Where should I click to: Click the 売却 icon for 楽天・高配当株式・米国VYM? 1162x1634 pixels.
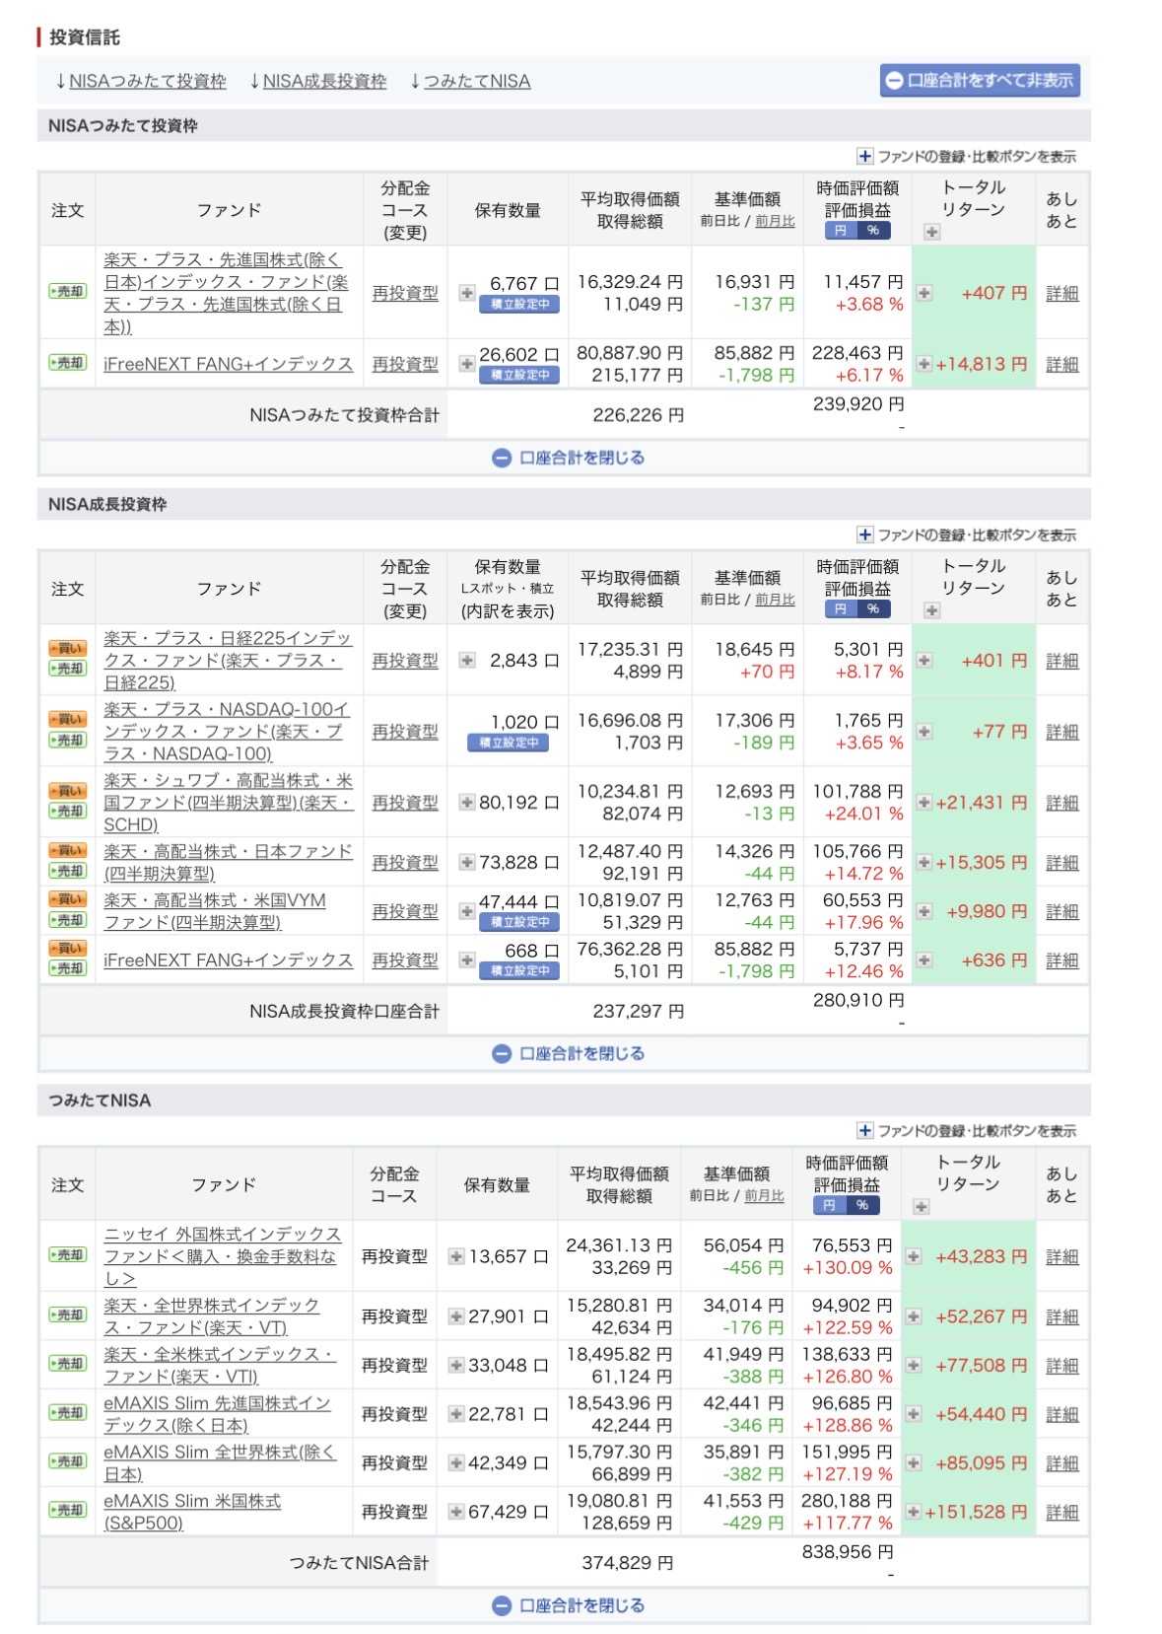pyautogui.click(x=68, y=920)
